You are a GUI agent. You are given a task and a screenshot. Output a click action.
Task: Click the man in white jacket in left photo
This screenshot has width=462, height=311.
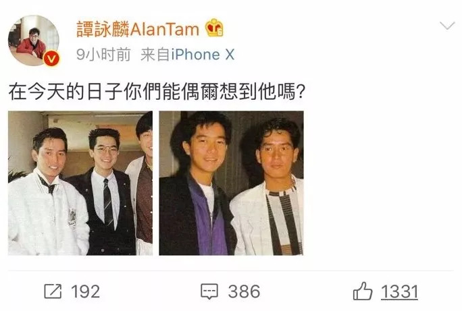click(47, 194)
